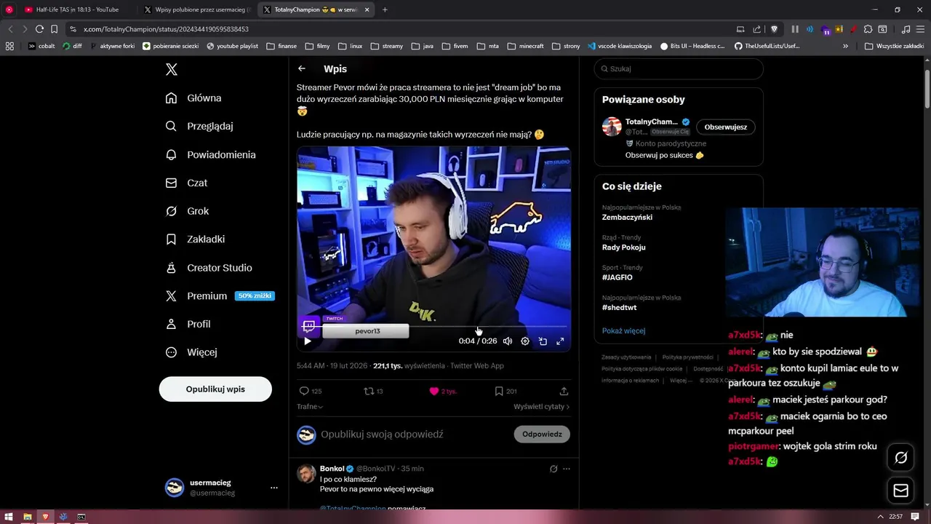Screen dimensions: 931x524
Task: Open Czat messages
Action: coord(186,183)
